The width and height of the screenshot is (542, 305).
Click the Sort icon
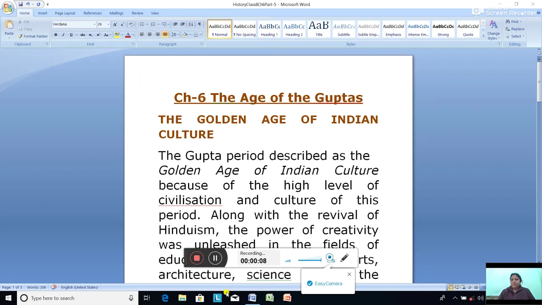(191, 24)
